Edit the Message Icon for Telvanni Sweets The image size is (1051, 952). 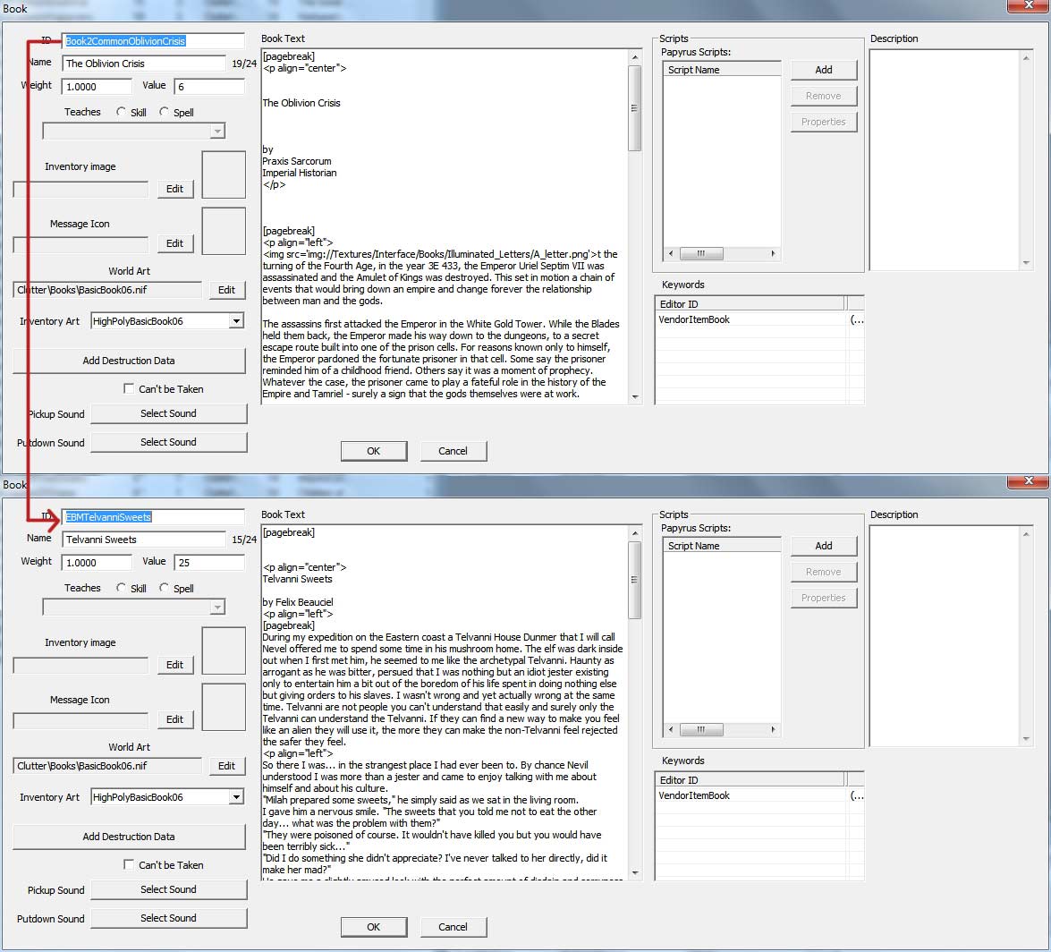tap(175, 718)
